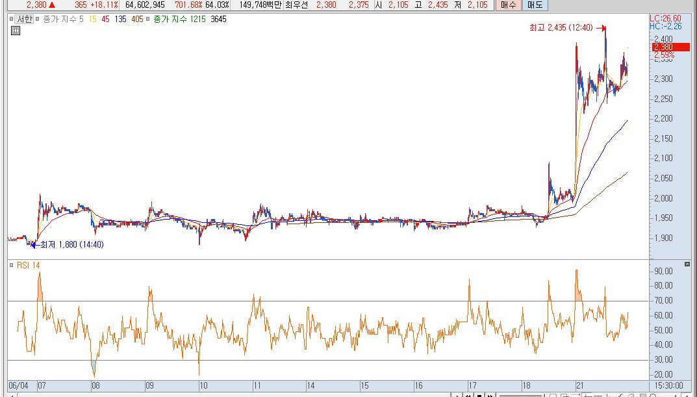Toggle the square before RSI 14
The height and width of the screenshot is (397, 697).
(x=12, y=265)
